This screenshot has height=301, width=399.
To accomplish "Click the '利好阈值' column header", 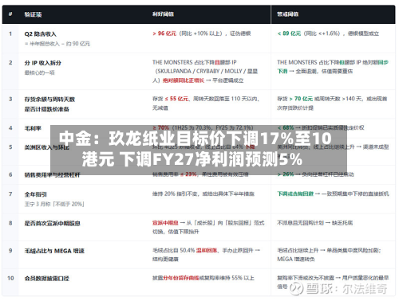I will click(x=163, y=14).
